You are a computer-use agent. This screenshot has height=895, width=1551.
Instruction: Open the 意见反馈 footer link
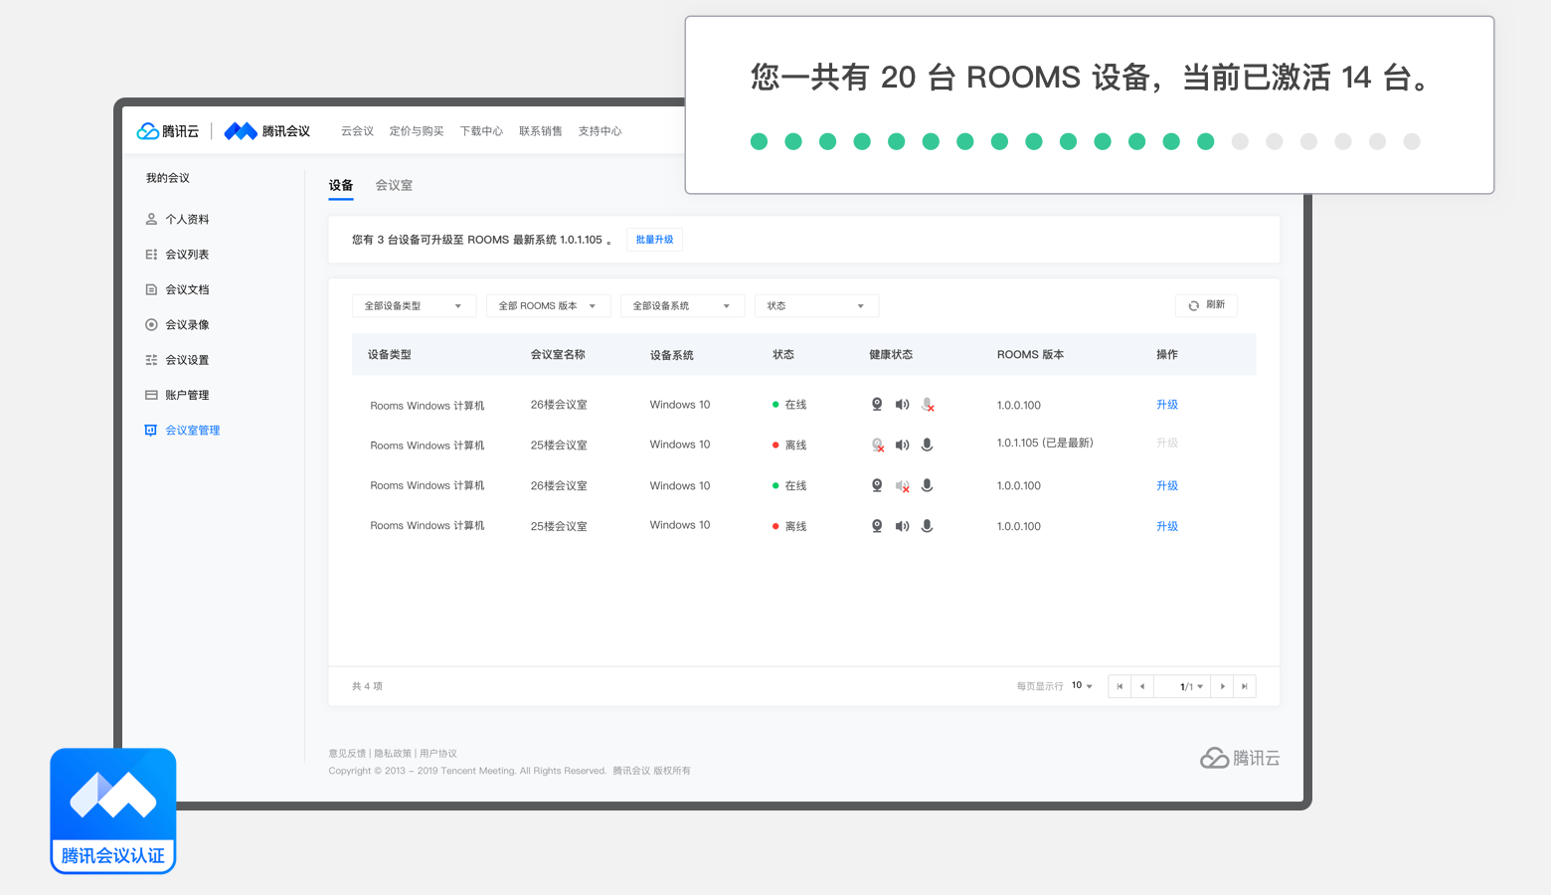point(347,754)
